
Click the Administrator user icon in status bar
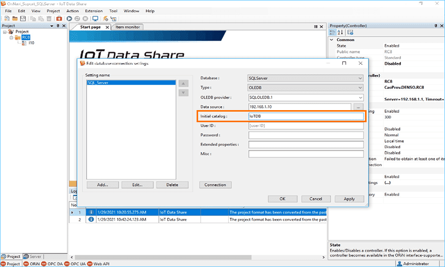[x=400, y=263]
